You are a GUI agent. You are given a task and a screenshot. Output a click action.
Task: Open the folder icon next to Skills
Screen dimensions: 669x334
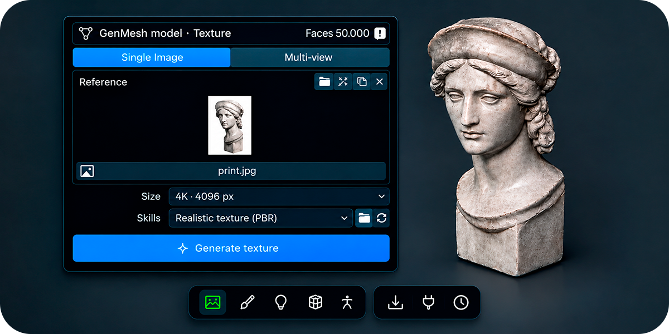[x=364, y=218]
